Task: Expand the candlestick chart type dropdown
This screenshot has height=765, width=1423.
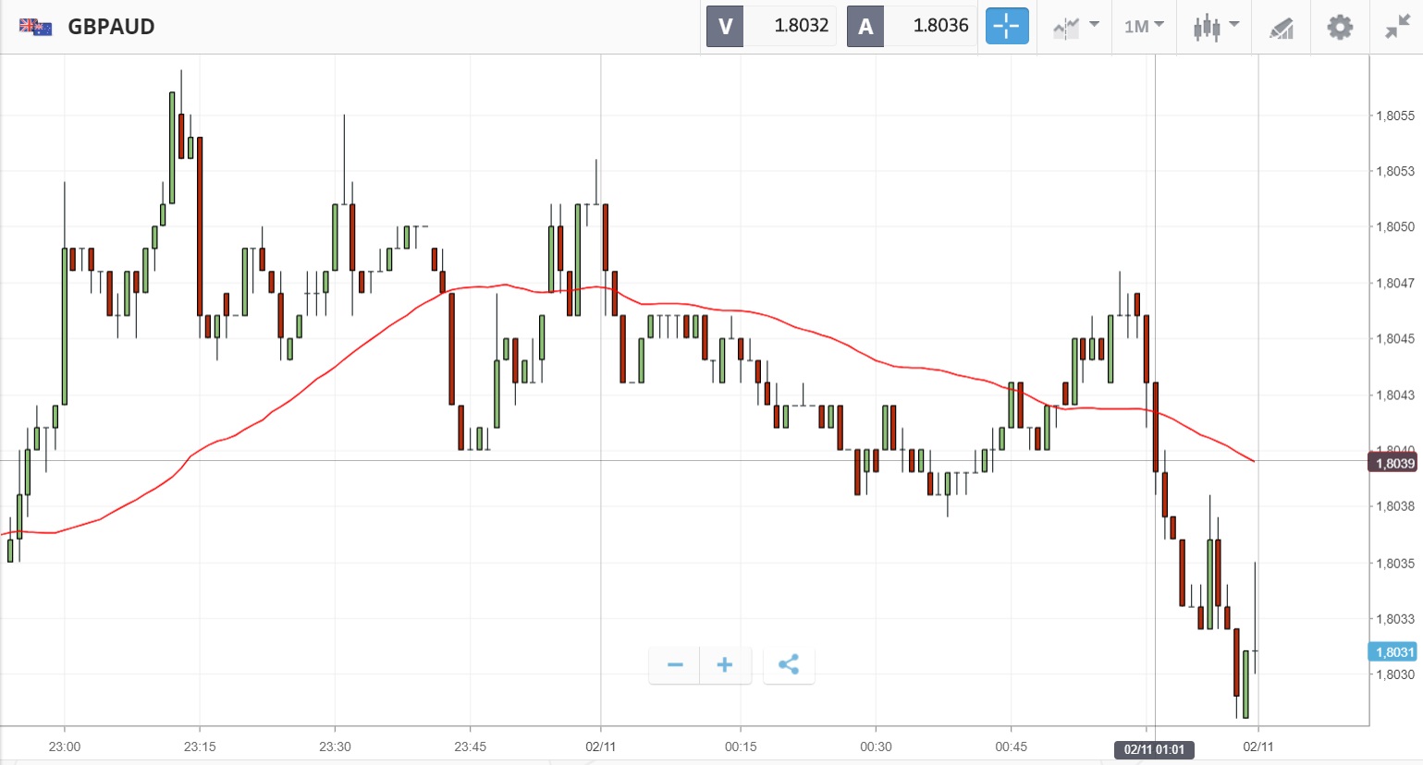Action: click(x=1215, y=26)
